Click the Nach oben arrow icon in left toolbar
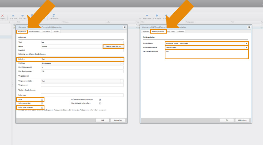 point(13,16)
